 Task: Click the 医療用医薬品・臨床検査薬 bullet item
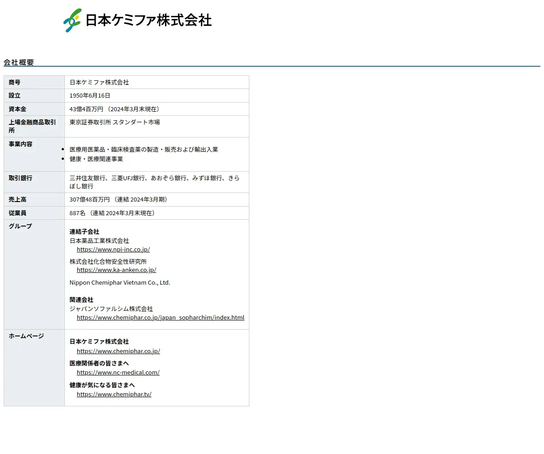(144, 149)
